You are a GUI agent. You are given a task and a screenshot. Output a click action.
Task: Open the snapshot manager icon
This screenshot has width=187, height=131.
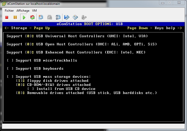[58, 17]
